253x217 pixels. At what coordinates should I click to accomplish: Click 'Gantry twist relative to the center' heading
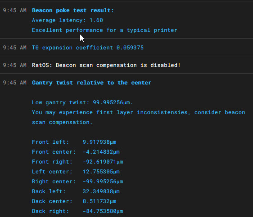point(92,83)
